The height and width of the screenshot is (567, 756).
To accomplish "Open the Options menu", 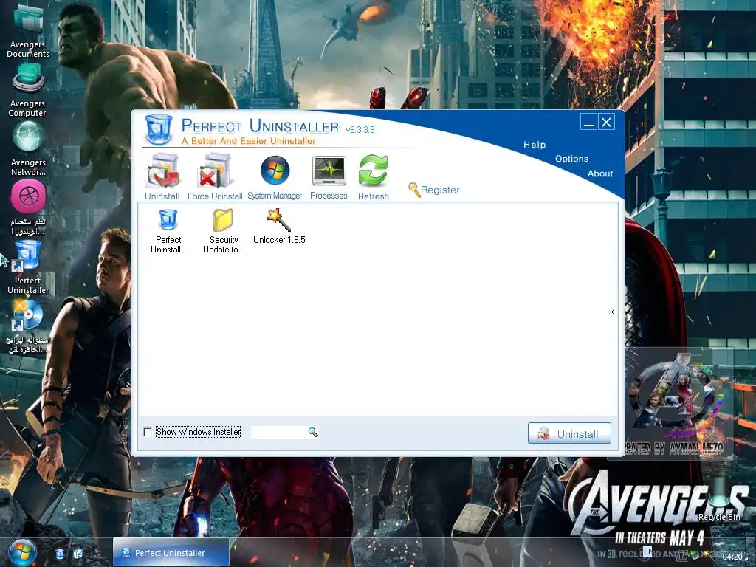I will click(572, 159).
